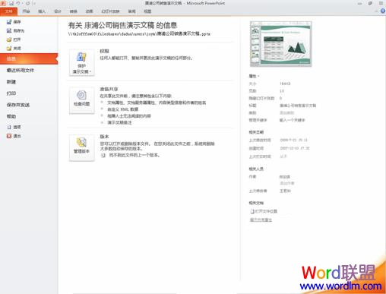Click the author name under 相关人员
Viewport: 386px width, 294px height.
point(285,177)
